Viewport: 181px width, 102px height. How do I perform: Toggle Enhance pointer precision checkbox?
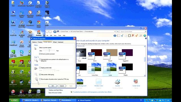pos(40,54)
